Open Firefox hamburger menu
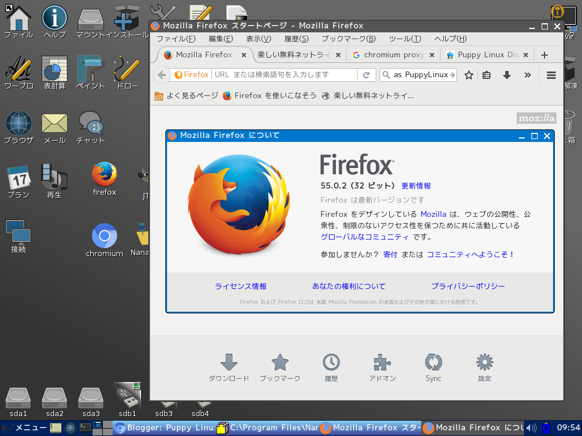Screen dimensions: 582x436 pyautogui.click(x=551, y=75)
